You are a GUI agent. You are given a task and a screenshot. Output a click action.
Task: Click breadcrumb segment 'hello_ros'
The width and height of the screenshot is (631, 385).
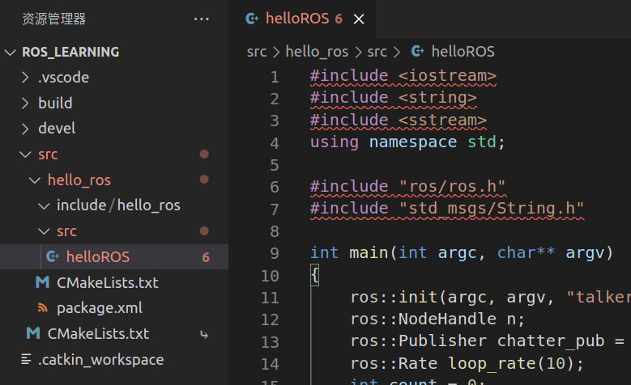pyautogui.click(x=317, y=52)
